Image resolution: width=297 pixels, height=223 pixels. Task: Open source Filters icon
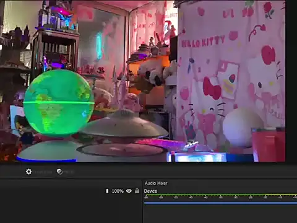click(59, 172)
